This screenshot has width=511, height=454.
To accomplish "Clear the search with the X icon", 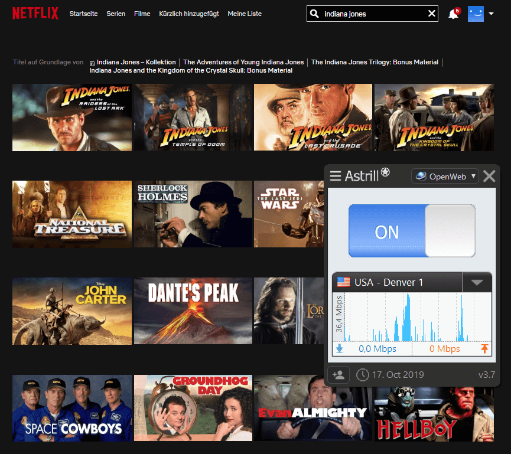I will (431, 14).
